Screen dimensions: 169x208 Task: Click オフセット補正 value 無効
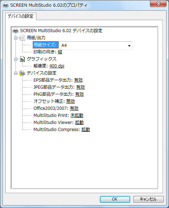point(71,101)
